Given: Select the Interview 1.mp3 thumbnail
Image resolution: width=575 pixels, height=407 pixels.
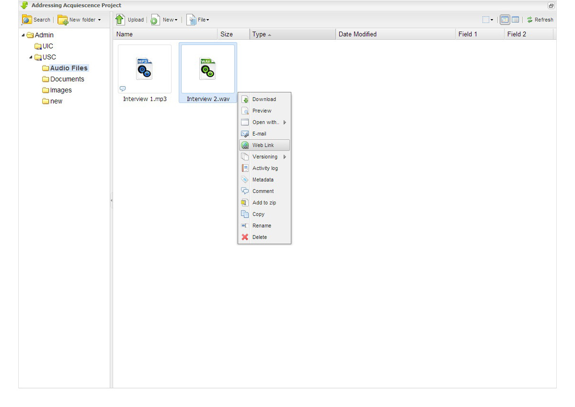Looking at the screenshot, I should pyautogui.click(x=145, y=69).
